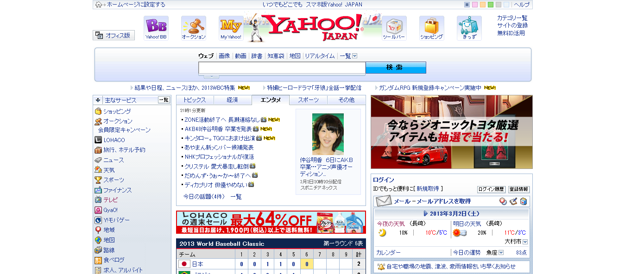
Task: Click the LOHACO icon in the sidebar
Action: pyautogui.click(x=98, y=140)
